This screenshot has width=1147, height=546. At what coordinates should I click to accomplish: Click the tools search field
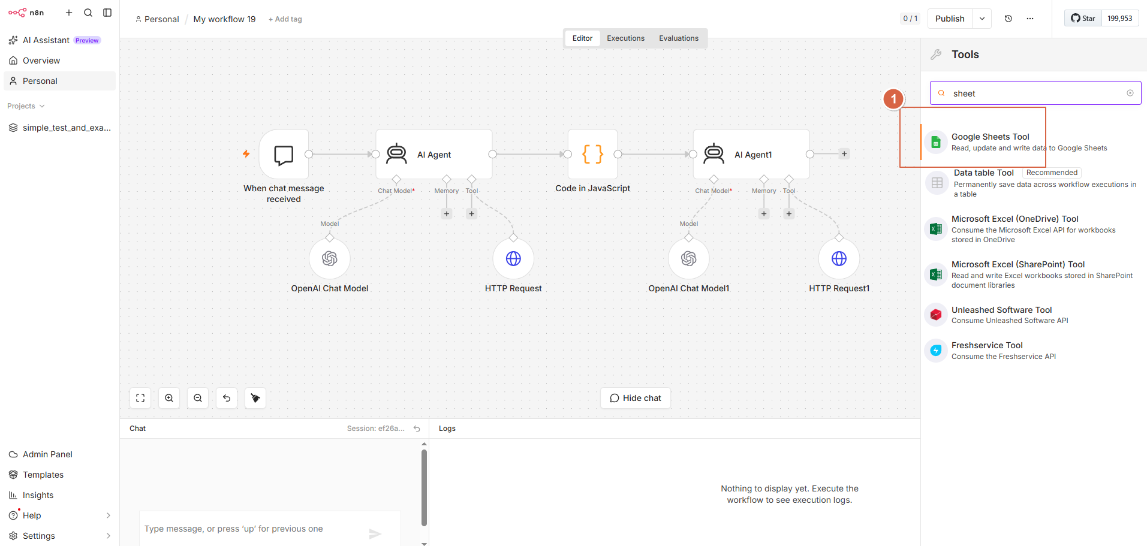coord(1035,93)
